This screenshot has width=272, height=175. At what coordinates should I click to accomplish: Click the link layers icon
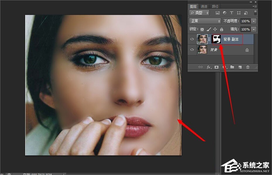coord(200,67)
